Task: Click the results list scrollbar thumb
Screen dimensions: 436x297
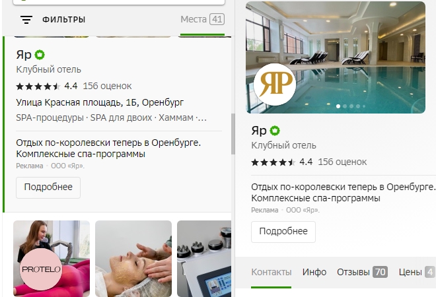Action: (x=233, y=134)
